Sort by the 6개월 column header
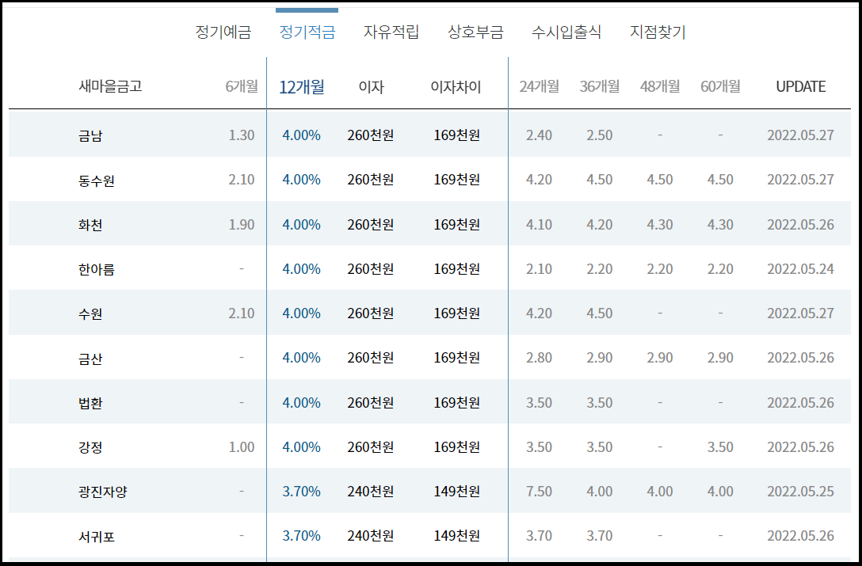 click(x=242, y=86)
